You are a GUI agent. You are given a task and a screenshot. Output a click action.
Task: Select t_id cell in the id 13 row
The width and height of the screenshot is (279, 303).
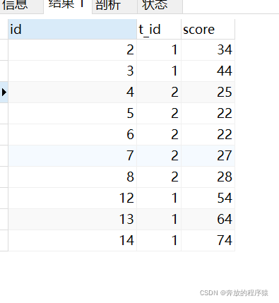(x=159, y=219)
